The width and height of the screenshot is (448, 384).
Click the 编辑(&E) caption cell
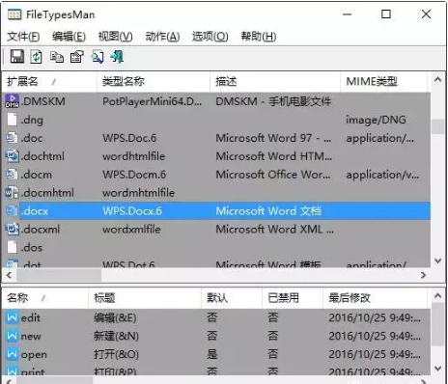[x=115, y=318]
